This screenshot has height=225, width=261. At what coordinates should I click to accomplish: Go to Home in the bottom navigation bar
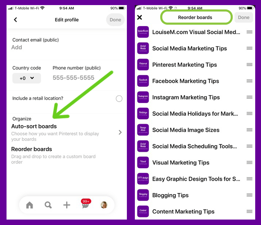pos(30,205)
